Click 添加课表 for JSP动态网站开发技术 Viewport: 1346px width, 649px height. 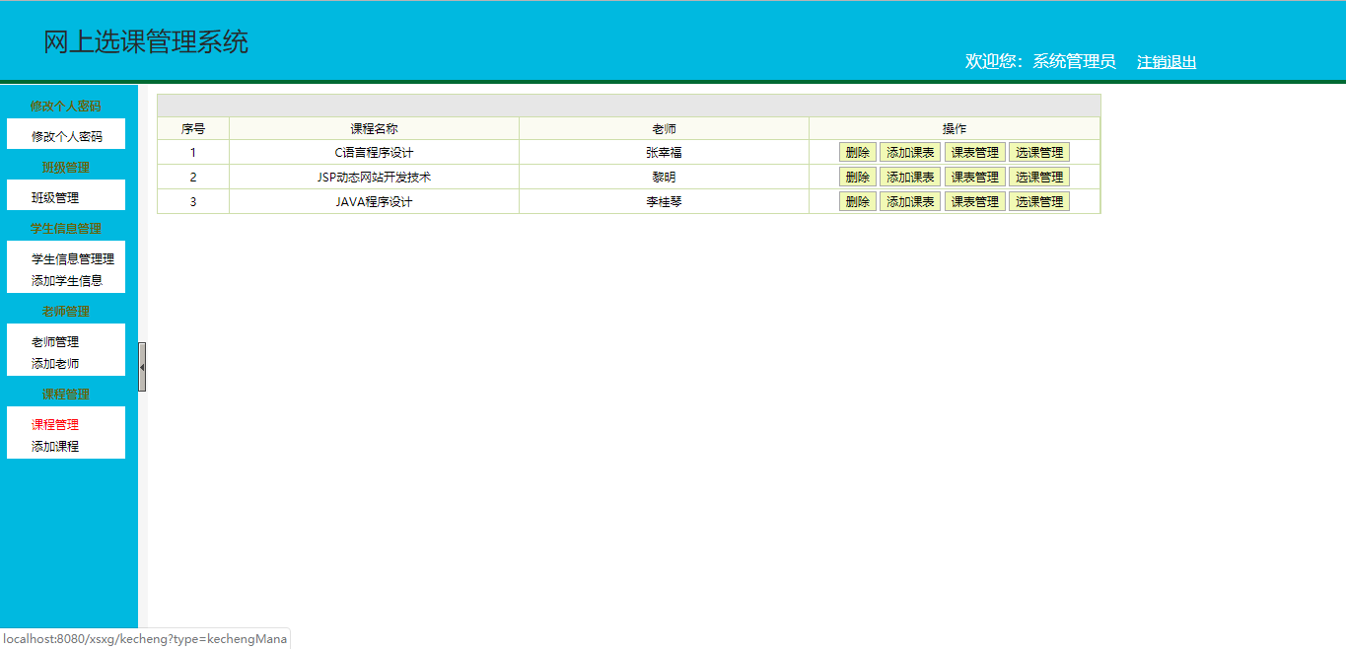[x=910, y=177]
